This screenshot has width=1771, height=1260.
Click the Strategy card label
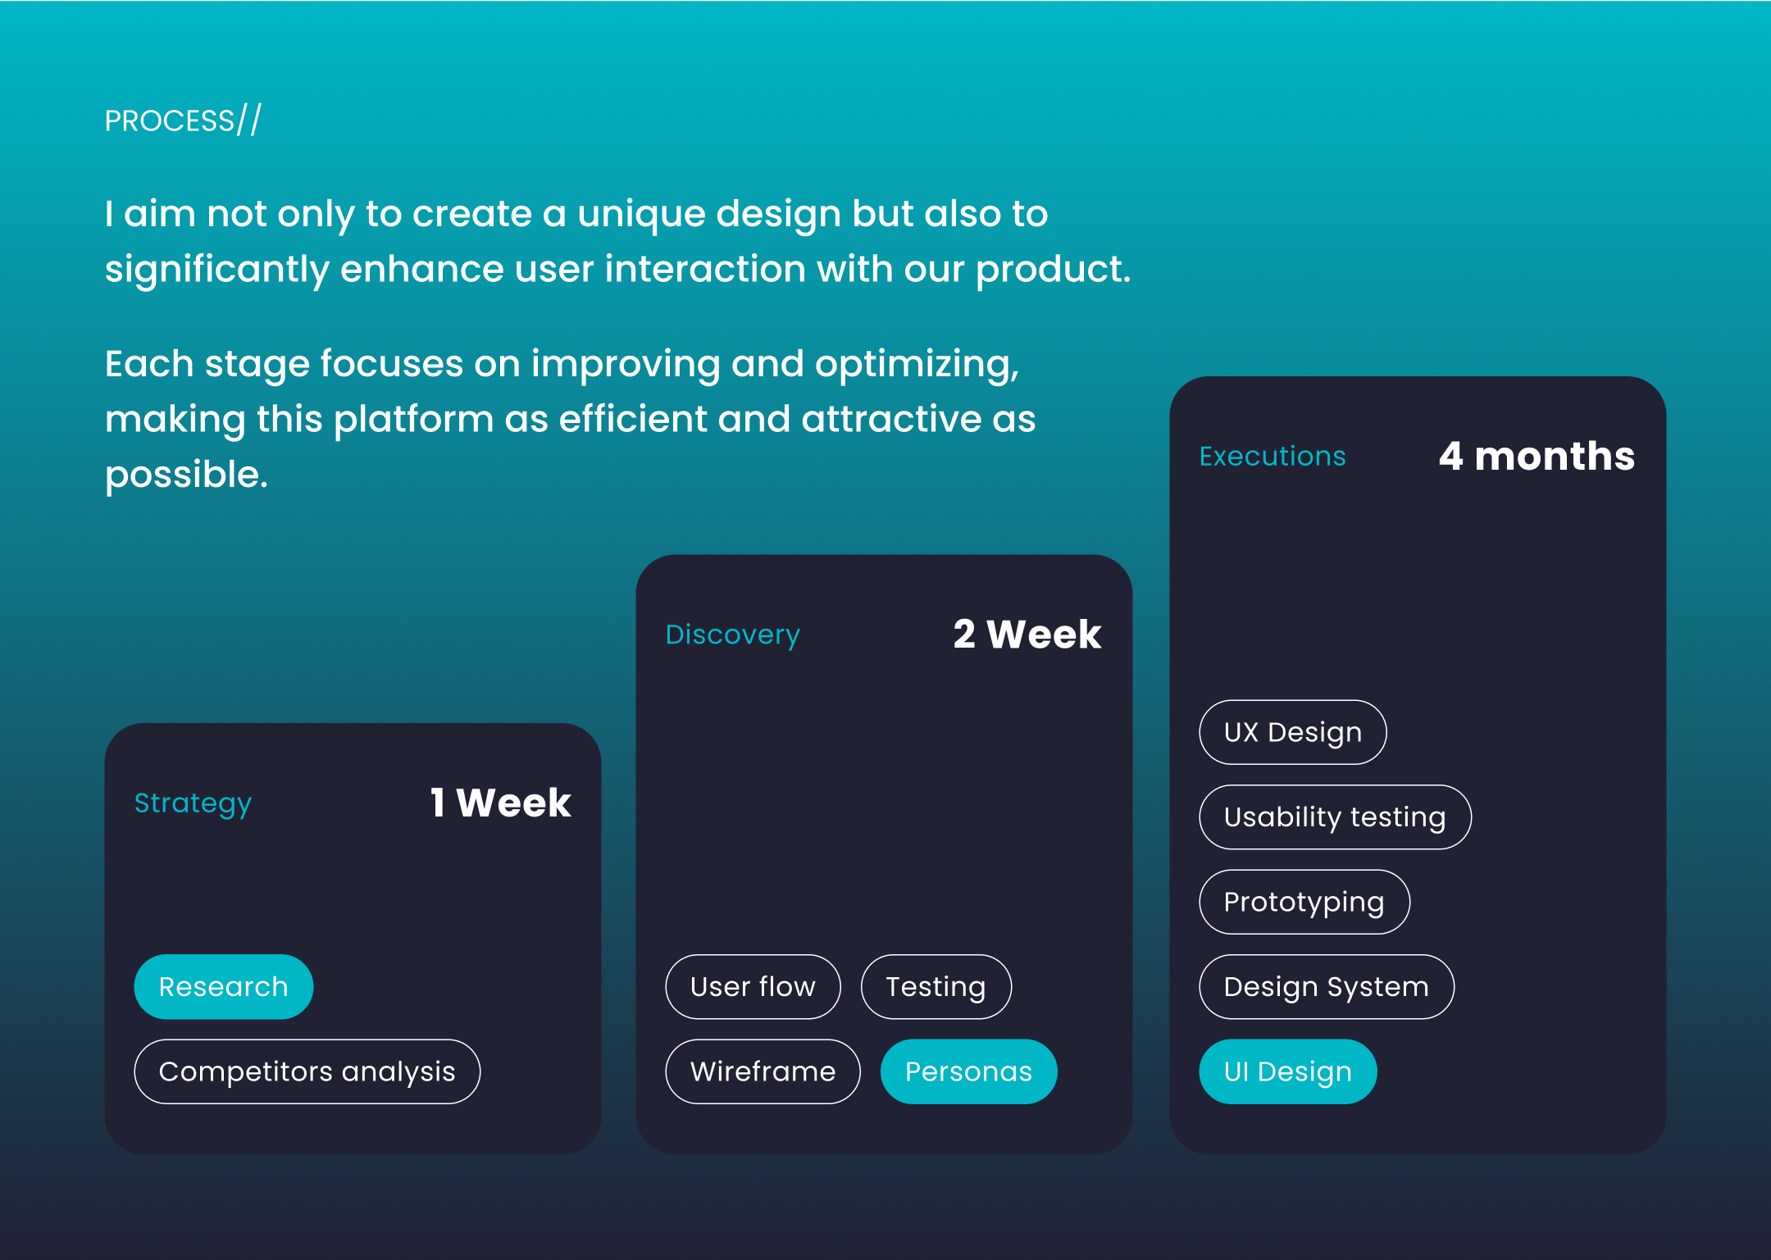pos(193,803)
